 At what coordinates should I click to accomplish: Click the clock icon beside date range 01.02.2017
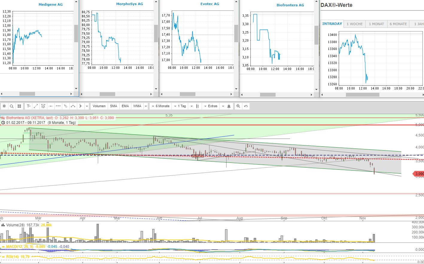point(3,123)
